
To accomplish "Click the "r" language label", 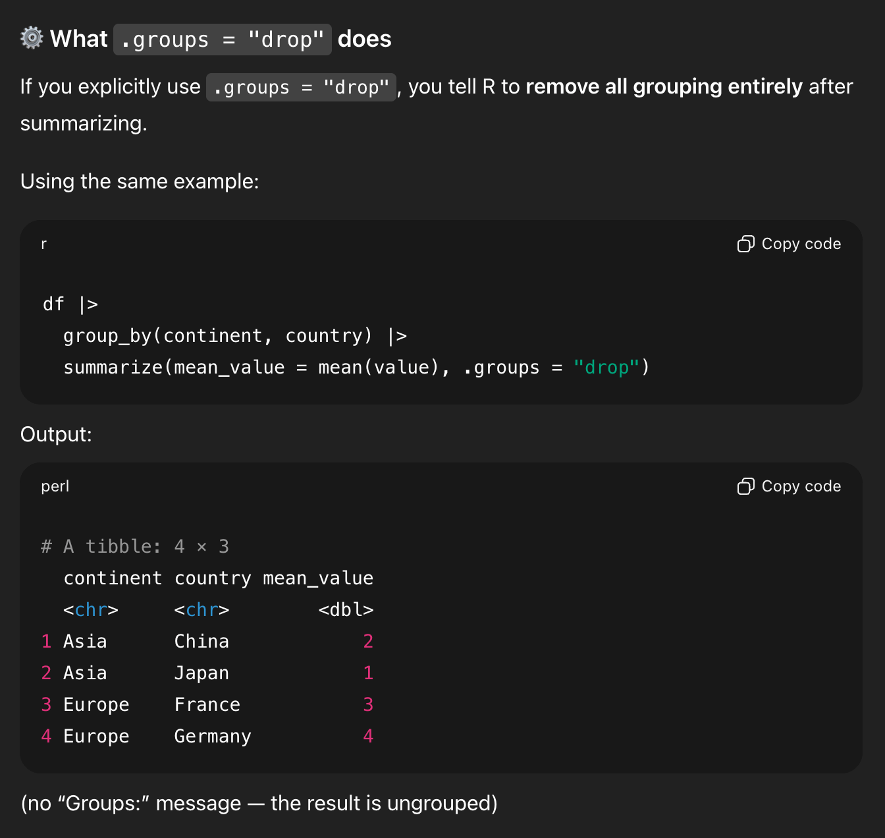I will point(44,244).
